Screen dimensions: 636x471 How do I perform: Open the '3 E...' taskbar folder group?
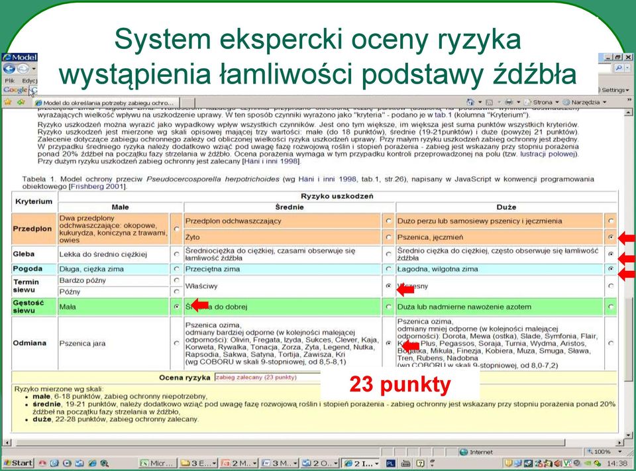(x=198, y=463)
